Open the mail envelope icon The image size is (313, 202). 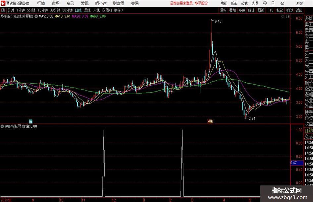282,3
